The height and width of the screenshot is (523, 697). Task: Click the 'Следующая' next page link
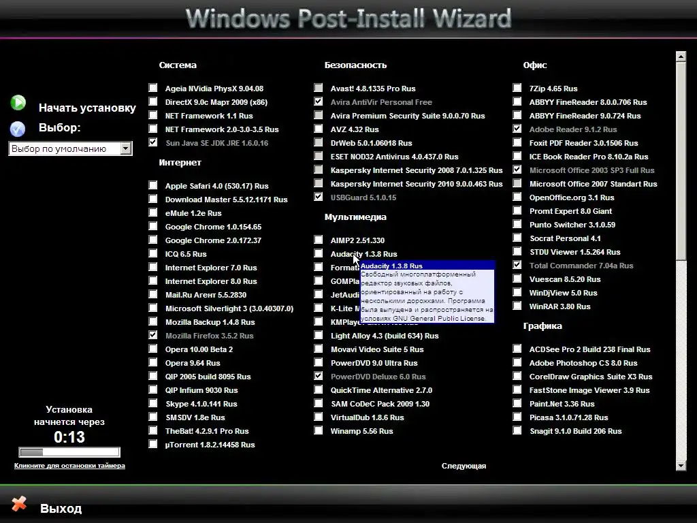click(x=464, y=466)
